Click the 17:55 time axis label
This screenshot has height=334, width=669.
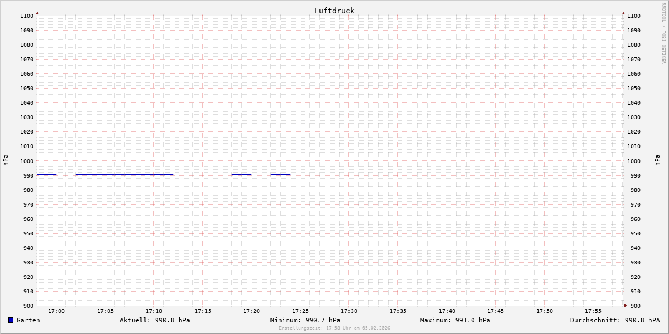coord(593,311)
